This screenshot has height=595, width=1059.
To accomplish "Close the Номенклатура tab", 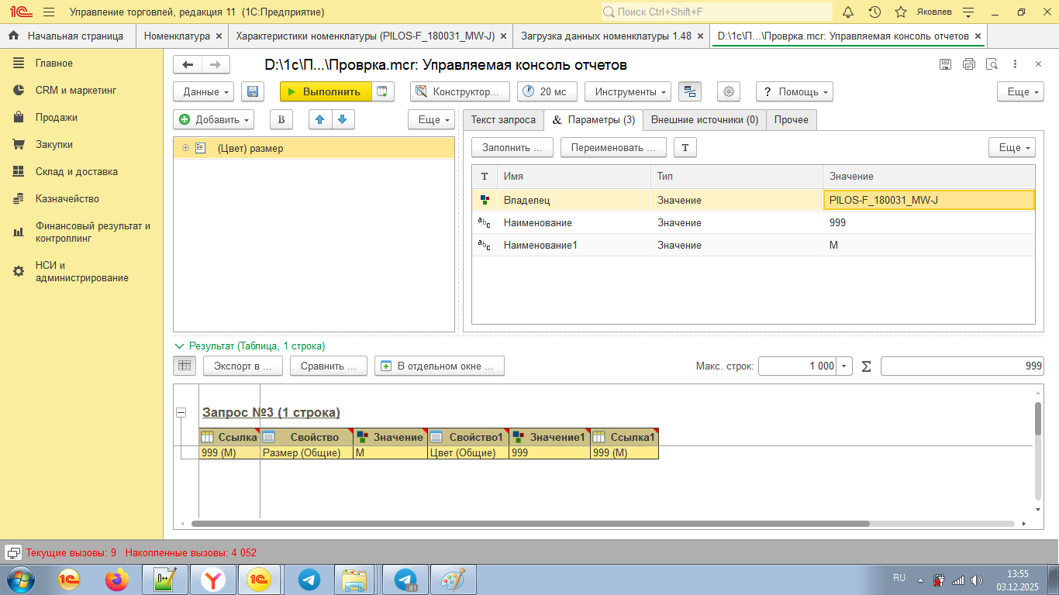I will pos(219,36).
